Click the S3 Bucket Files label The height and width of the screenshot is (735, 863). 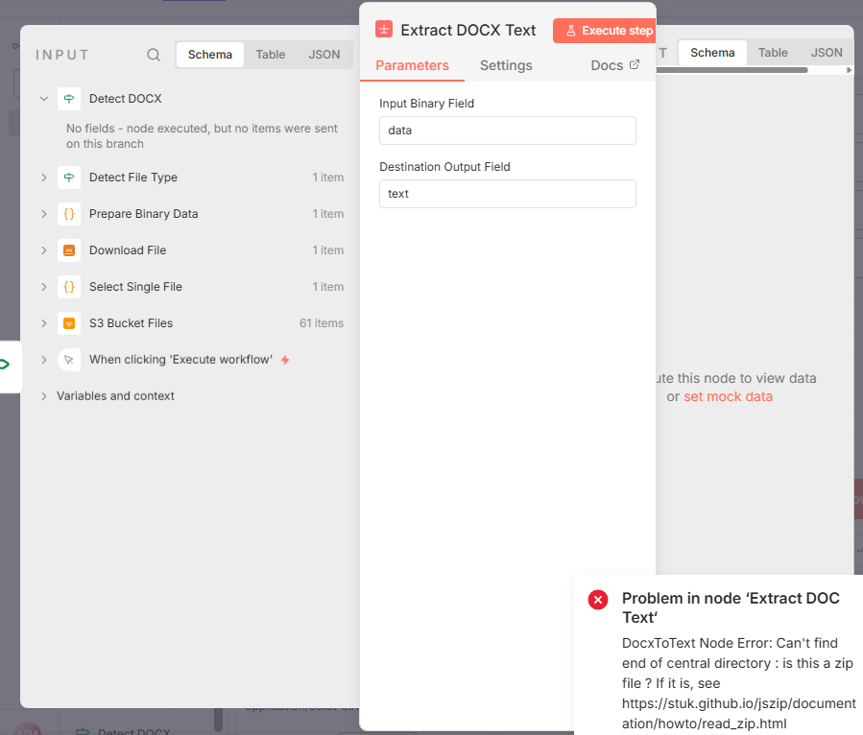131,323
